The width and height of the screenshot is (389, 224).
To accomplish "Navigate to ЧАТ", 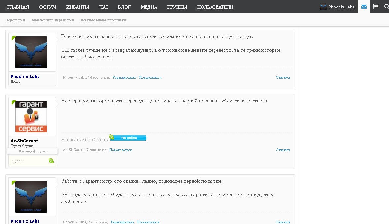I will pos(103,7).
